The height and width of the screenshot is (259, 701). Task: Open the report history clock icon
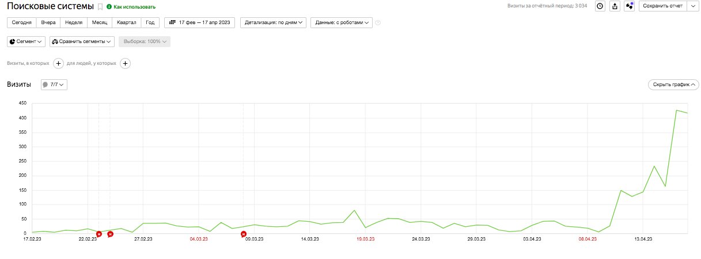tap(600, 6)
